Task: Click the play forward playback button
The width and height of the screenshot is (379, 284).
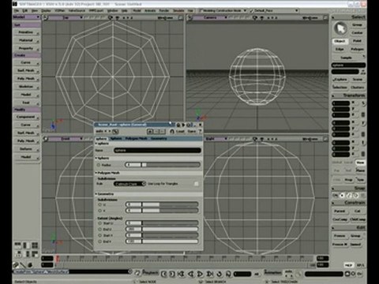Action: pyautogui.click(x=200, y=274)
